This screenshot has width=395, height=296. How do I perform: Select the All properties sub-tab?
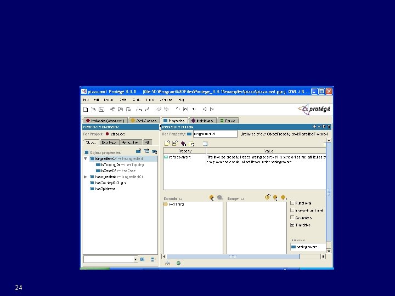pyautogui.click(x=148, y=143)
